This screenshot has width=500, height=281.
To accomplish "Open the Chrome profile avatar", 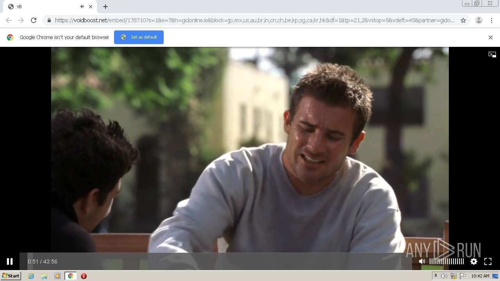I will point(479,20).
